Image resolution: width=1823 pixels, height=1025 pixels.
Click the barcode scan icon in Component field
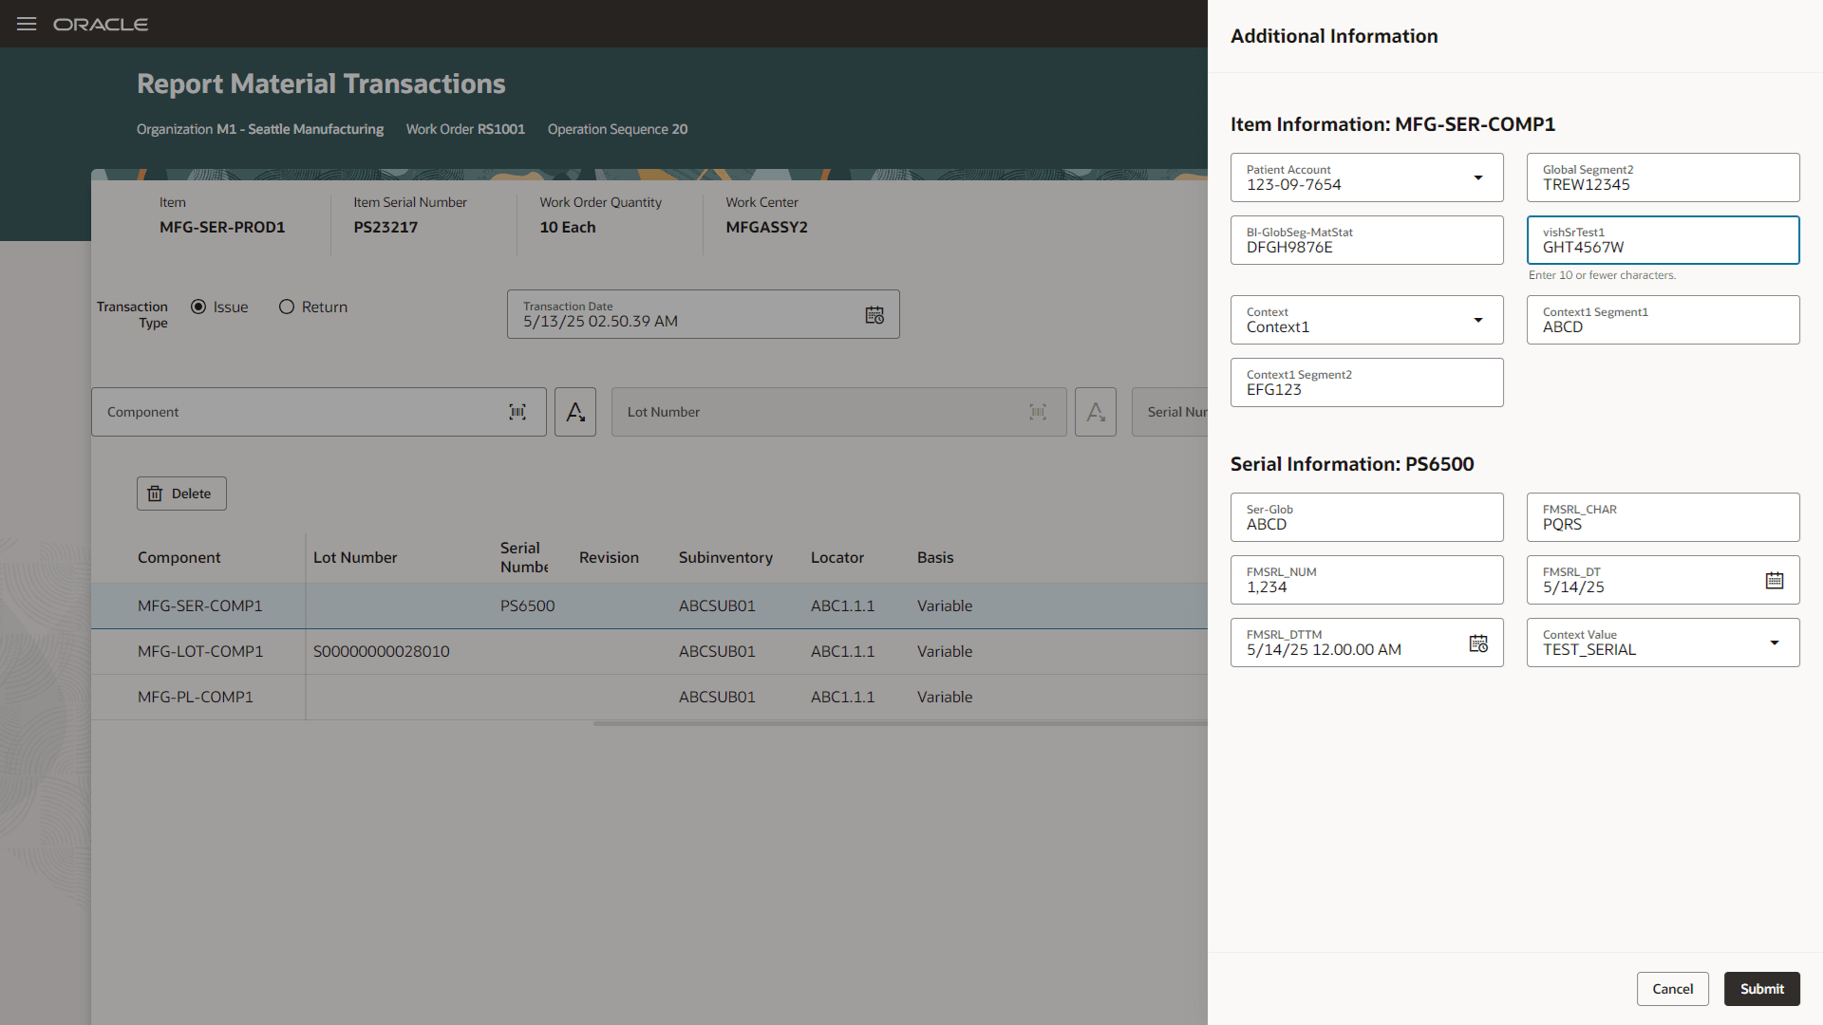coord(517,412)
